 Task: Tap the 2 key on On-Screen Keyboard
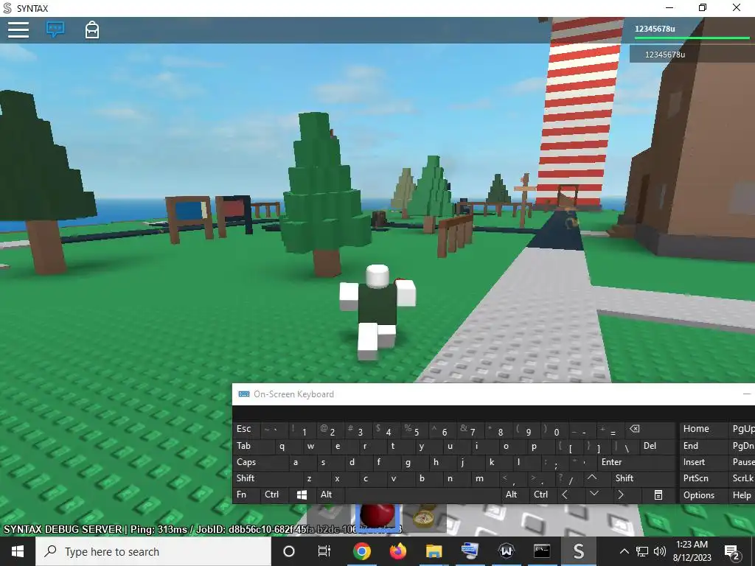pos(330,430)
